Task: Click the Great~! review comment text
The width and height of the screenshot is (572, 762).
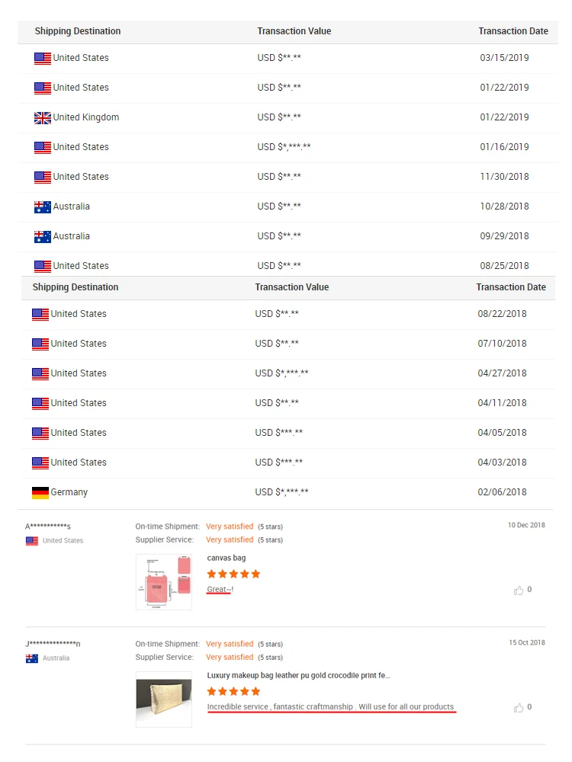Action: [220, 590]
